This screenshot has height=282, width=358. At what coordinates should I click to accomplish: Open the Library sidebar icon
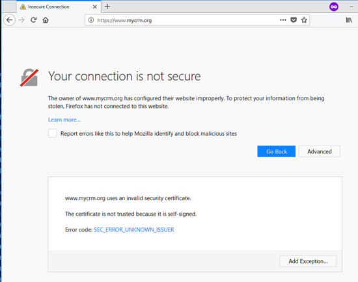point(349,20)
